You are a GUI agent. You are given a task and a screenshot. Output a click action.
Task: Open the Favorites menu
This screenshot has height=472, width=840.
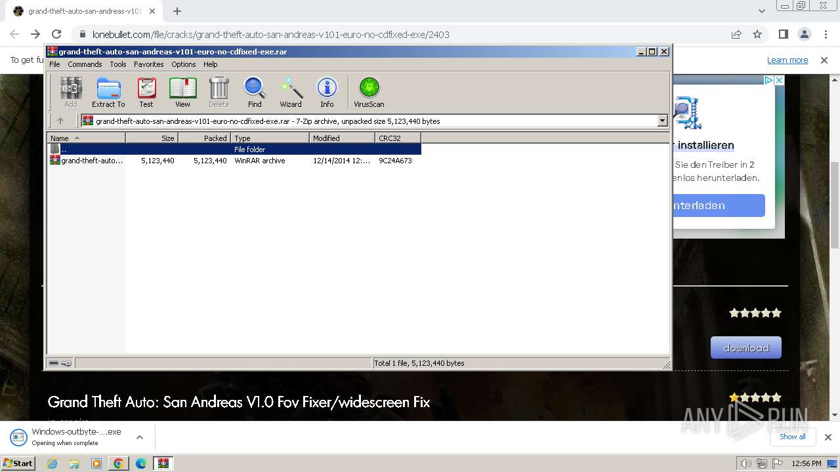coord(149,64)
